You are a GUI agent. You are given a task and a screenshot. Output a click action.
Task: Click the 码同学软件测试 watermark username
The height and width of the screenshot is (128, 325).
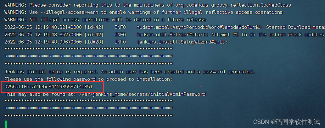[x=296, y=122]
